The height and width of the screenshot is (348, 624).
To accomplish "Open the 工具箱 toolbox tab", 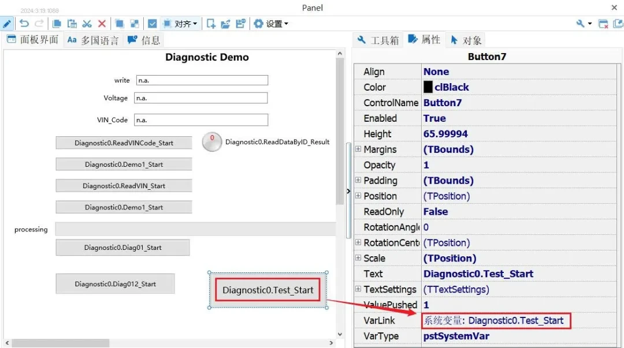I will pyautogui.click(x=378, y=40).
